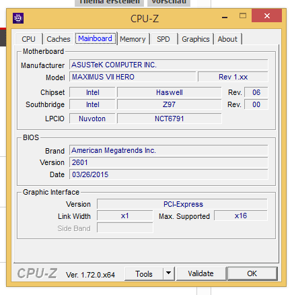Click the manufacturer field ASUSTeK COMPUTER INC.

169,65
